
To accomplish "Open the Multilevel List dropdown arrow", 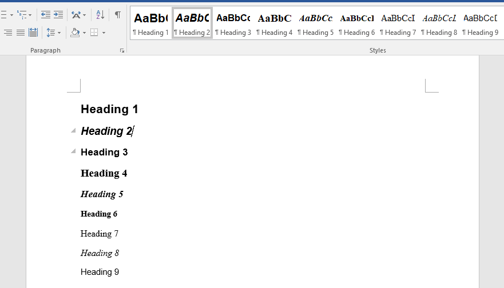I will [x=30, y=15].
